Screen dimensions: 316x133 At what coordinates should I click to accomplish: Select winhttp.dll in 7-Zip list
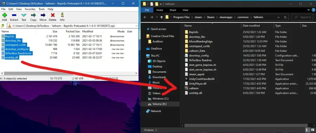(12, 57)
